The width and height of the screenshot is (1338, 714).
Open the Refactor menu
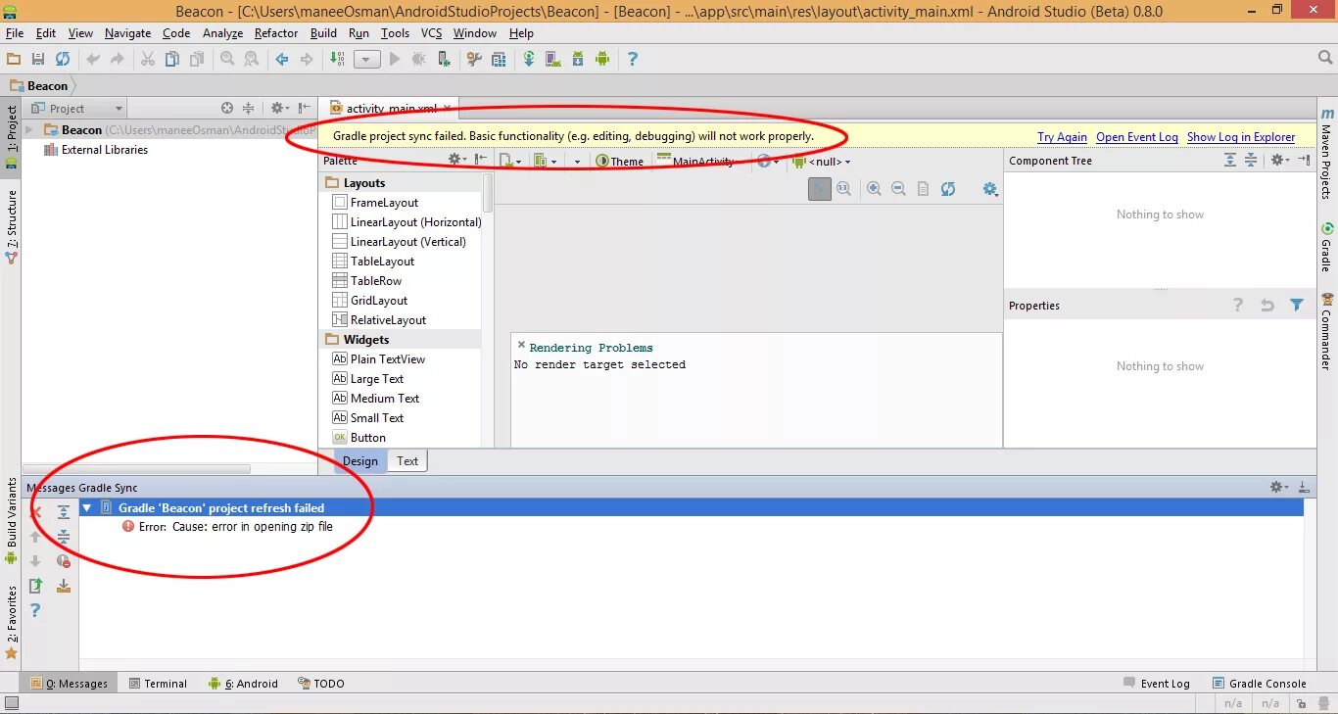(x=275, y=32)
